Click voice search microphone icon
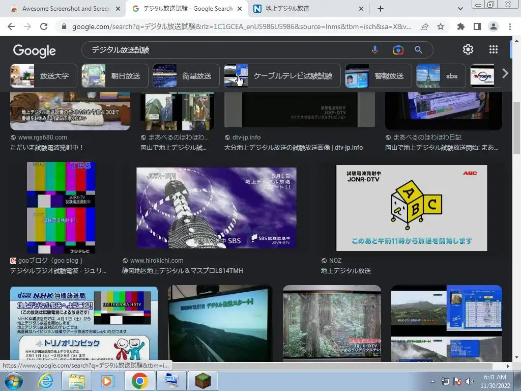Image resolution: width=521 pixels, height=391 pixels. point(375,50)
